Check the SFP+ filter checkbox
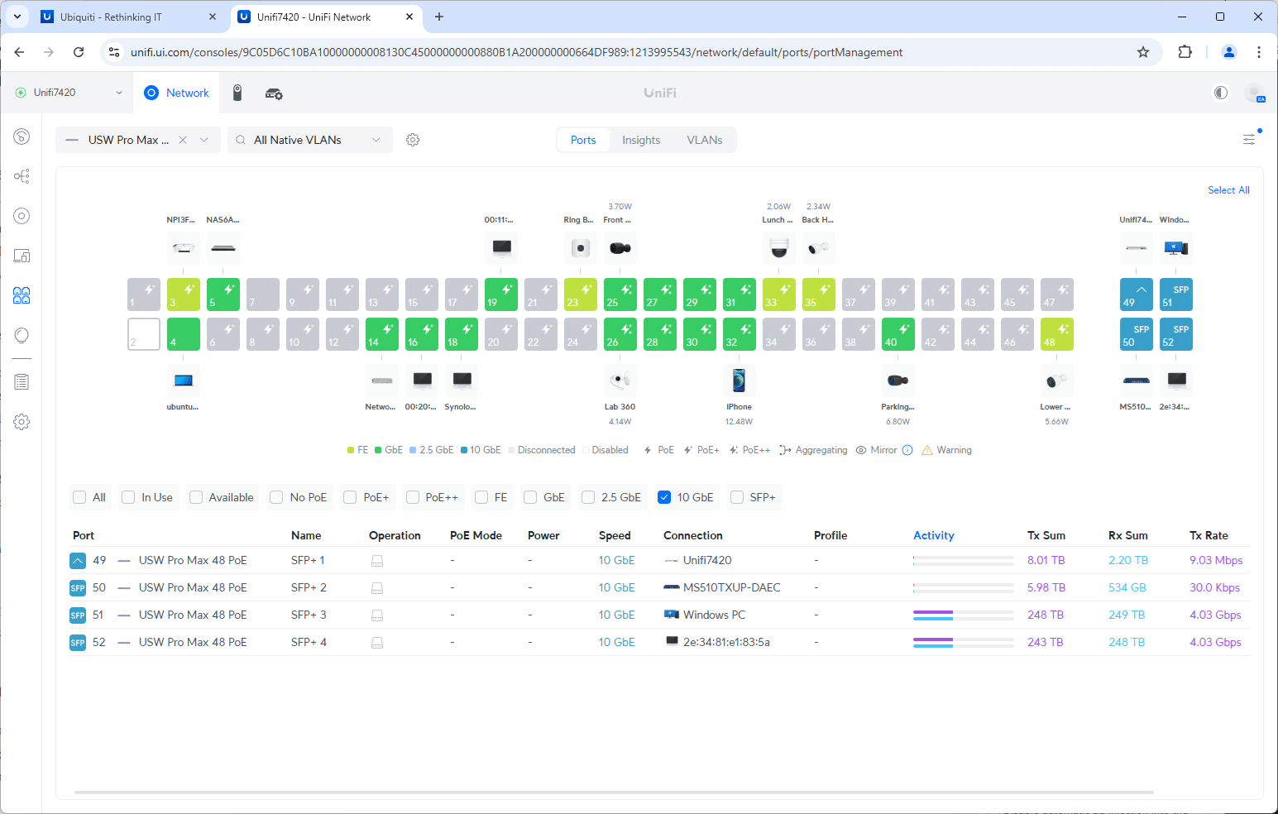Screen dimensions: 1278x814 pyautogui.click(x=737, y=497)
